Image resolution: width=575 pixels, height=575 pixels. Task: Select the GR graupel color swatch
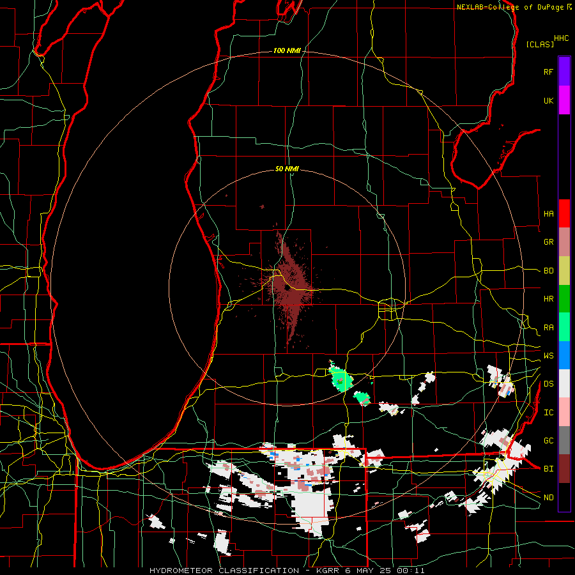coord(564,242)
